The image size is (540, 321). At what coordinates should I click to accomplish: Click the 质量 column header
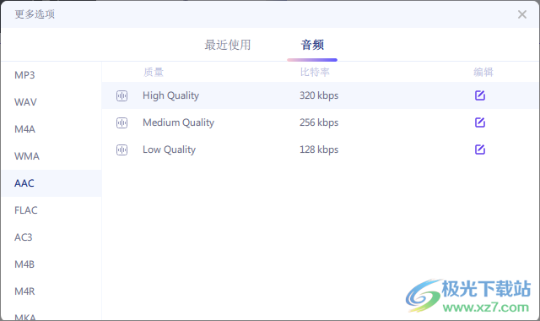pos(154,72)
